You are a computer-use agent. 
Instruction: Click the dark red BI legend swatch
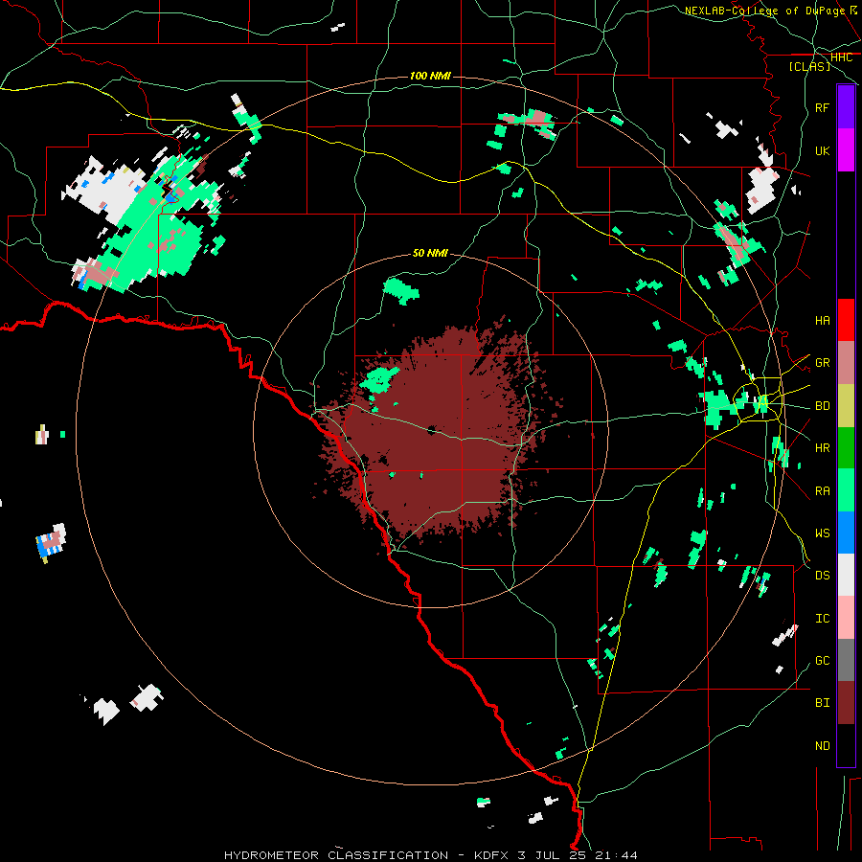(x=846, y=703)
